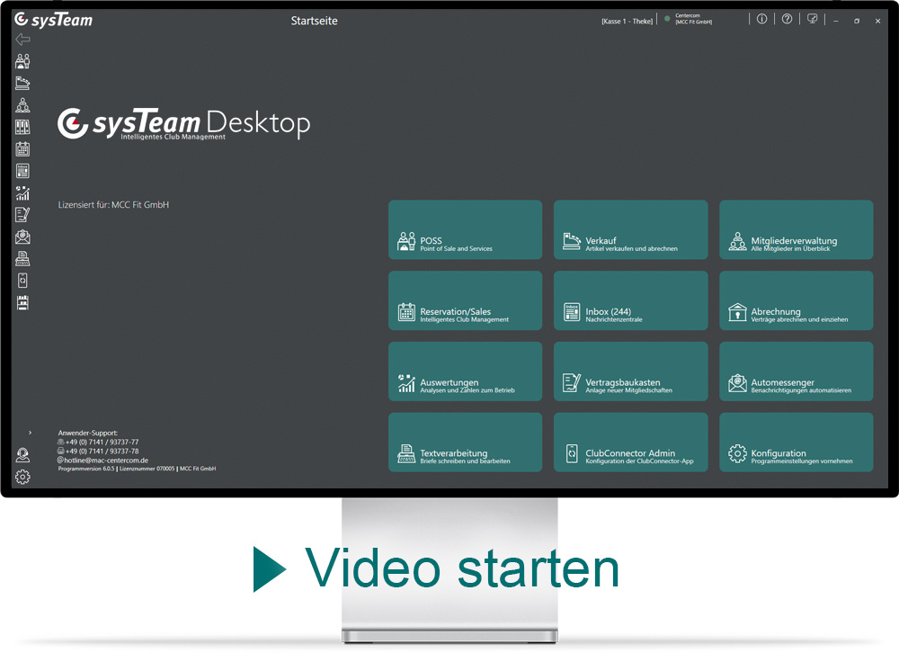Screen dimensions: 899x653
Task: Open the Inbox (244) tile
Action: 631,300
